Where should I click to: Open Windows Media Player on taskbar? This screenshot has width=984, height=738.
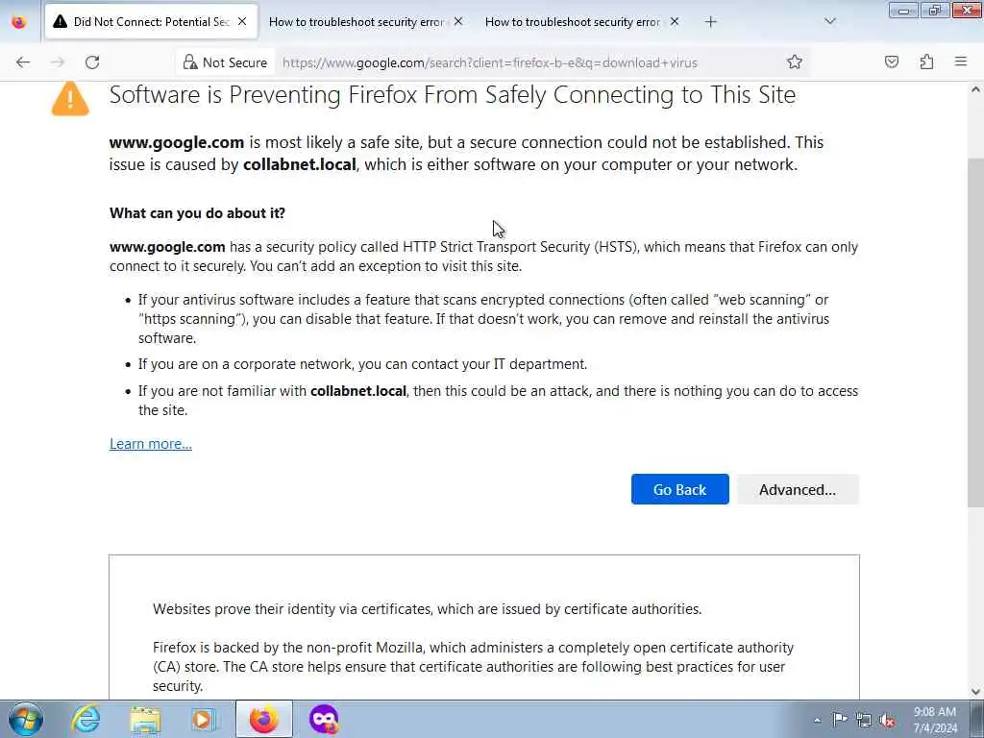pyautogui.click(x=204, y=719)
